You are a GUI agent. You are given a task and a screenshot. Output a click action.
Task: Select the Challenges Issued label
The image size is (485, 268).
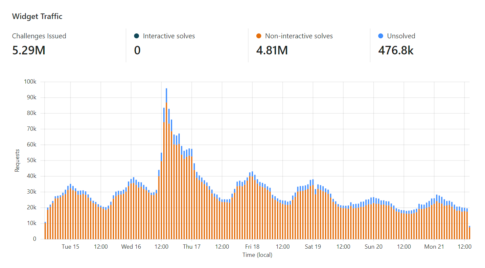click(x=39, y=36)
